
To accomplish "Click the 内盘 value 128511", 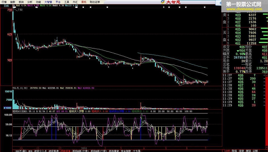I will [x=262, y=68].
